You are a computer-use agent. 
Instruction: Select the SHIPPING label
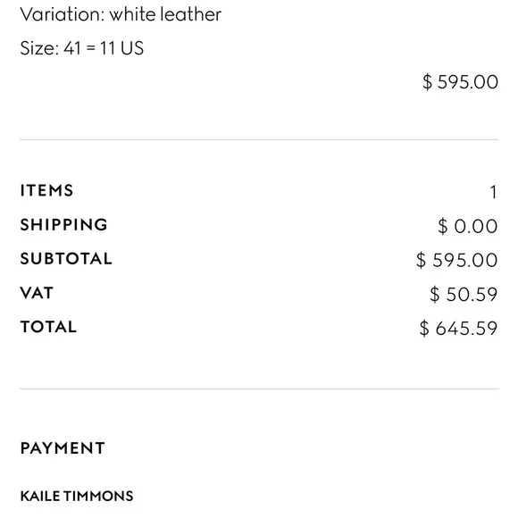click(x=63, y=225)
